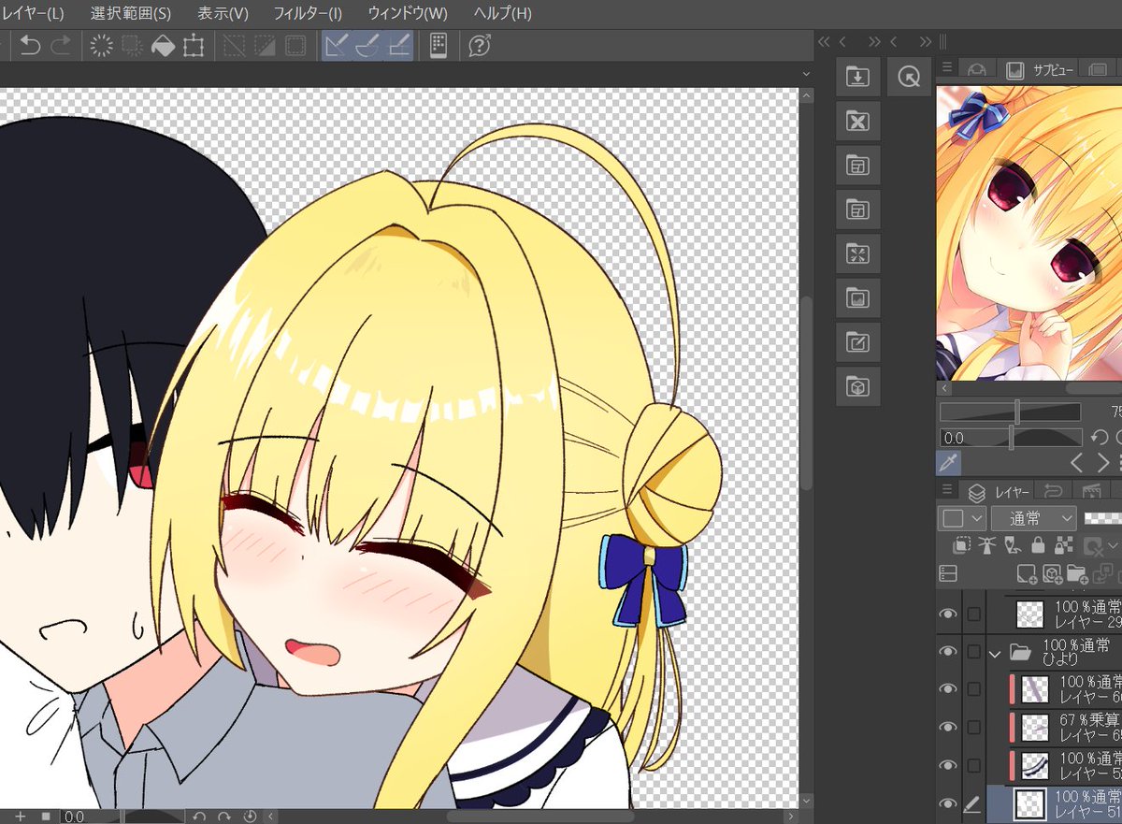Switch to the Navigator tab beside サブビュー

coord(977,69)
